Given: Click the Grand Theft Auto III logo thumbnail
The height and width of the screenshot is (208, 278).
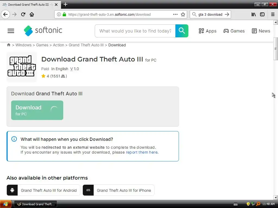Looking at the screenshot, I should click(22, 66).
